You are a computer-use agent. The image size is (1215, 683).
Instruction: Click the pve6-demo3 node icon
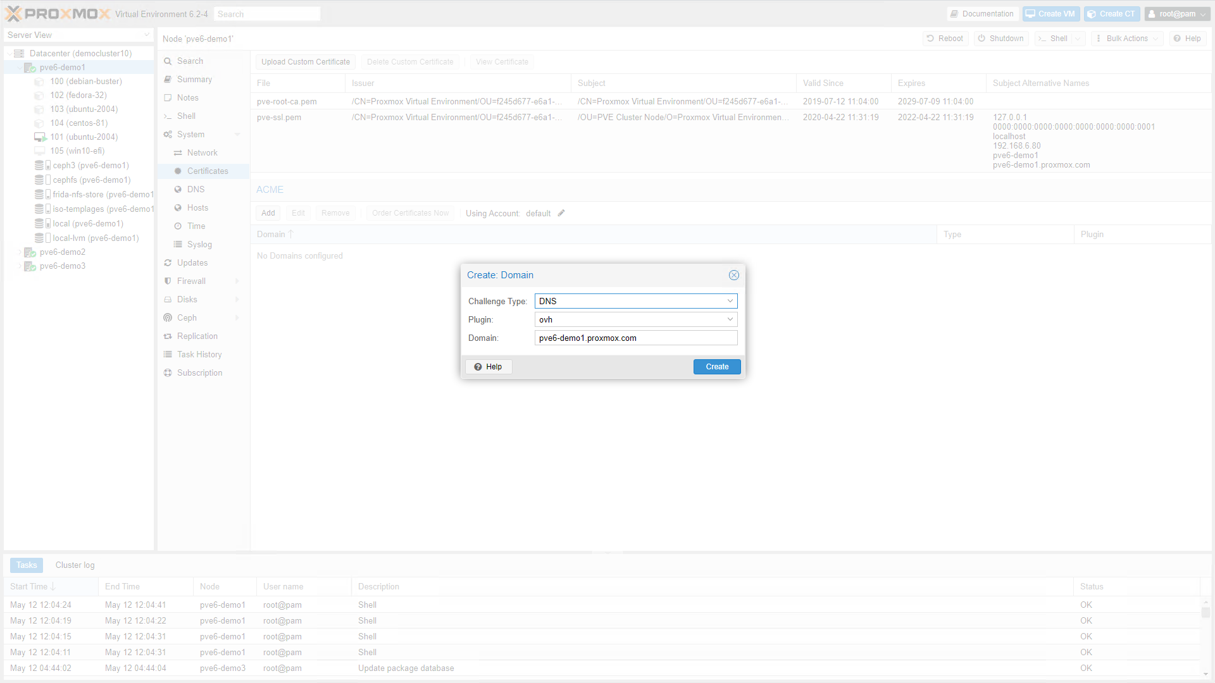point(30,266)
